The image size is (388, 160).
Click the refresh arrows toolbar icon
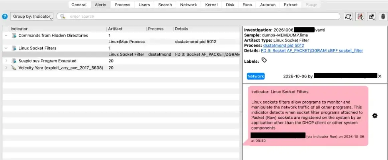click(x=348, y=17)
